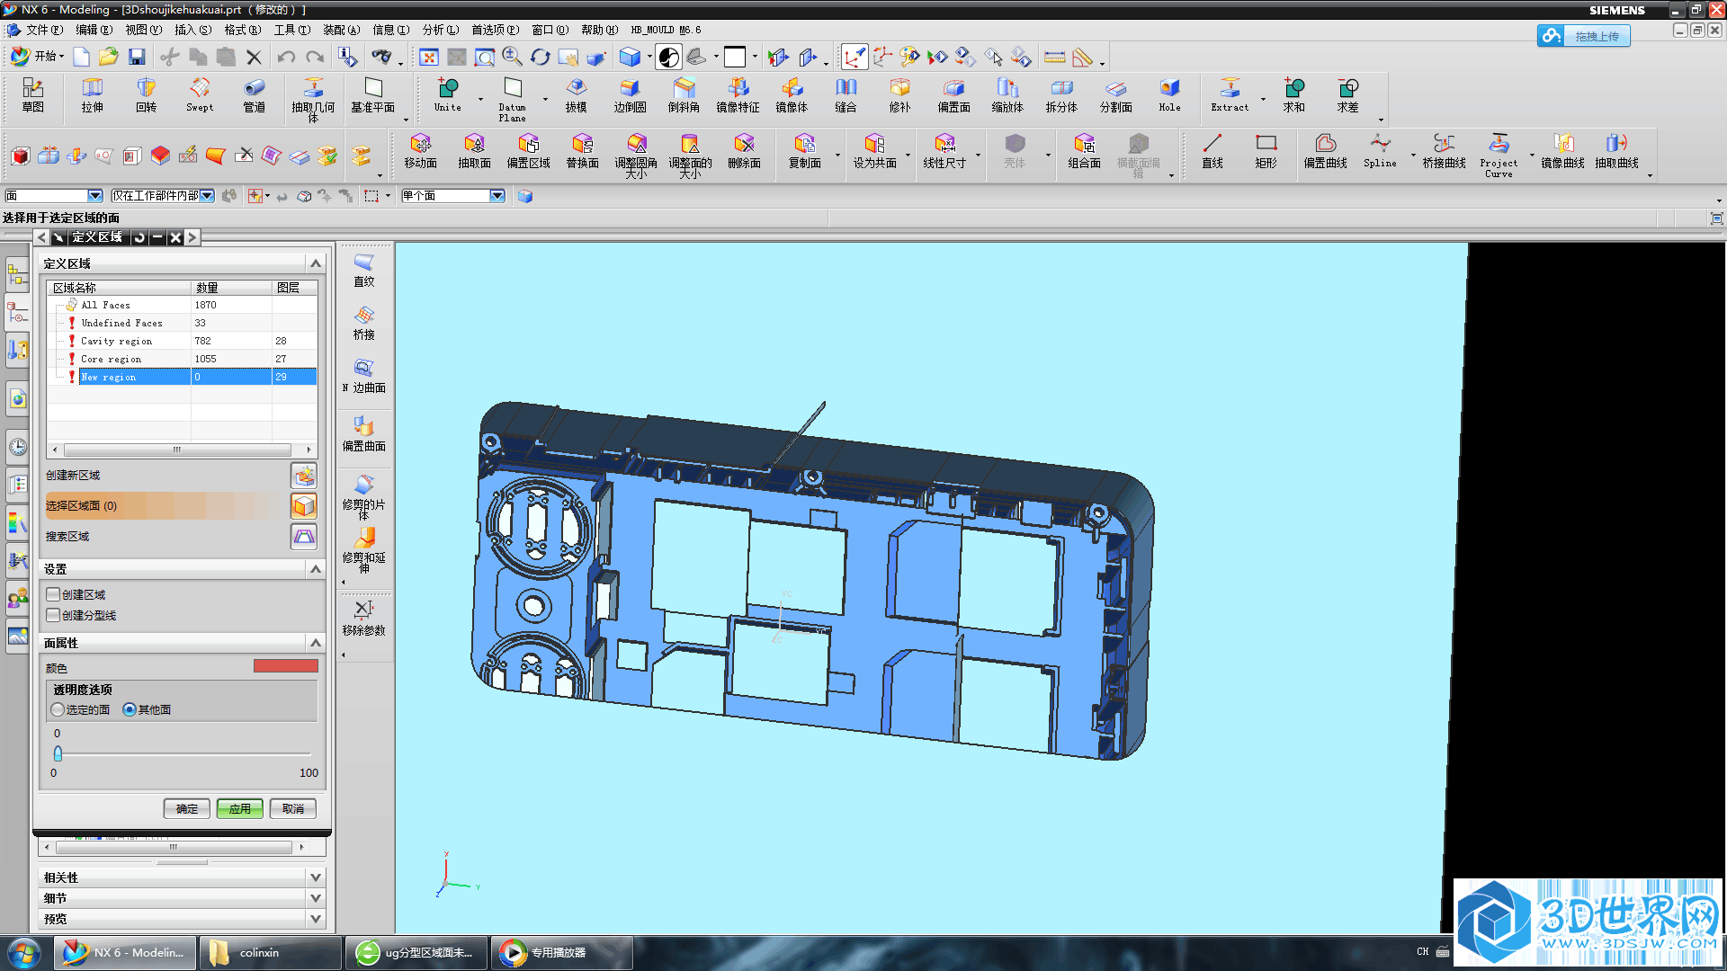Screen dimensions: 1727x971
Task: Select the Datum Plane tool
Action: pos(513,99)
